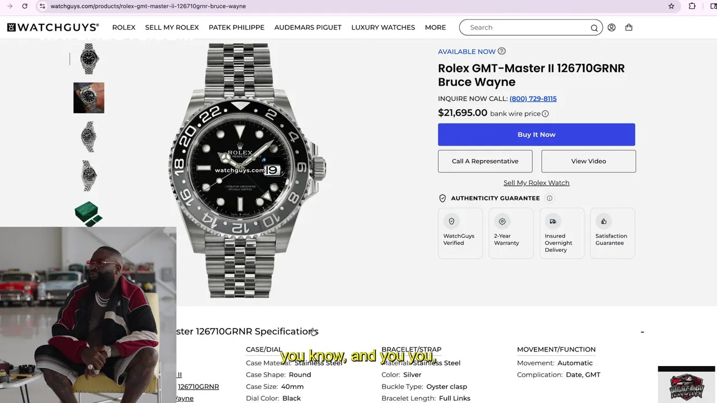The height and width of the screenshot is (403, 717).
Task: Go to SELL MY ROLEX page
Action: point(172,27)
